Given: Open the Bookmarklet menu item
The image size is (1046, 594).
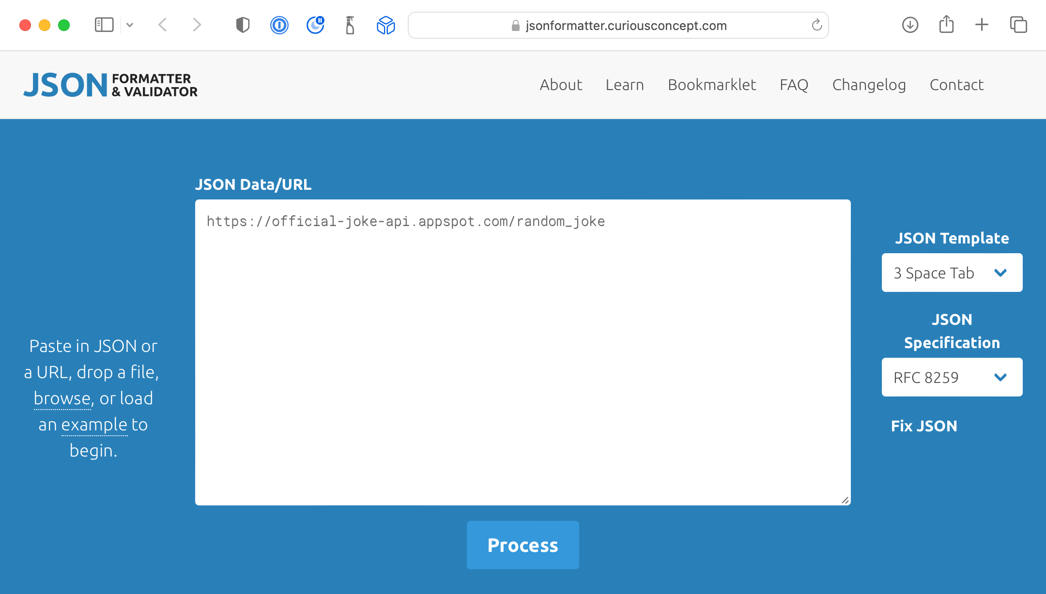Looking at the screenshot, I should [x=711, y=85].
